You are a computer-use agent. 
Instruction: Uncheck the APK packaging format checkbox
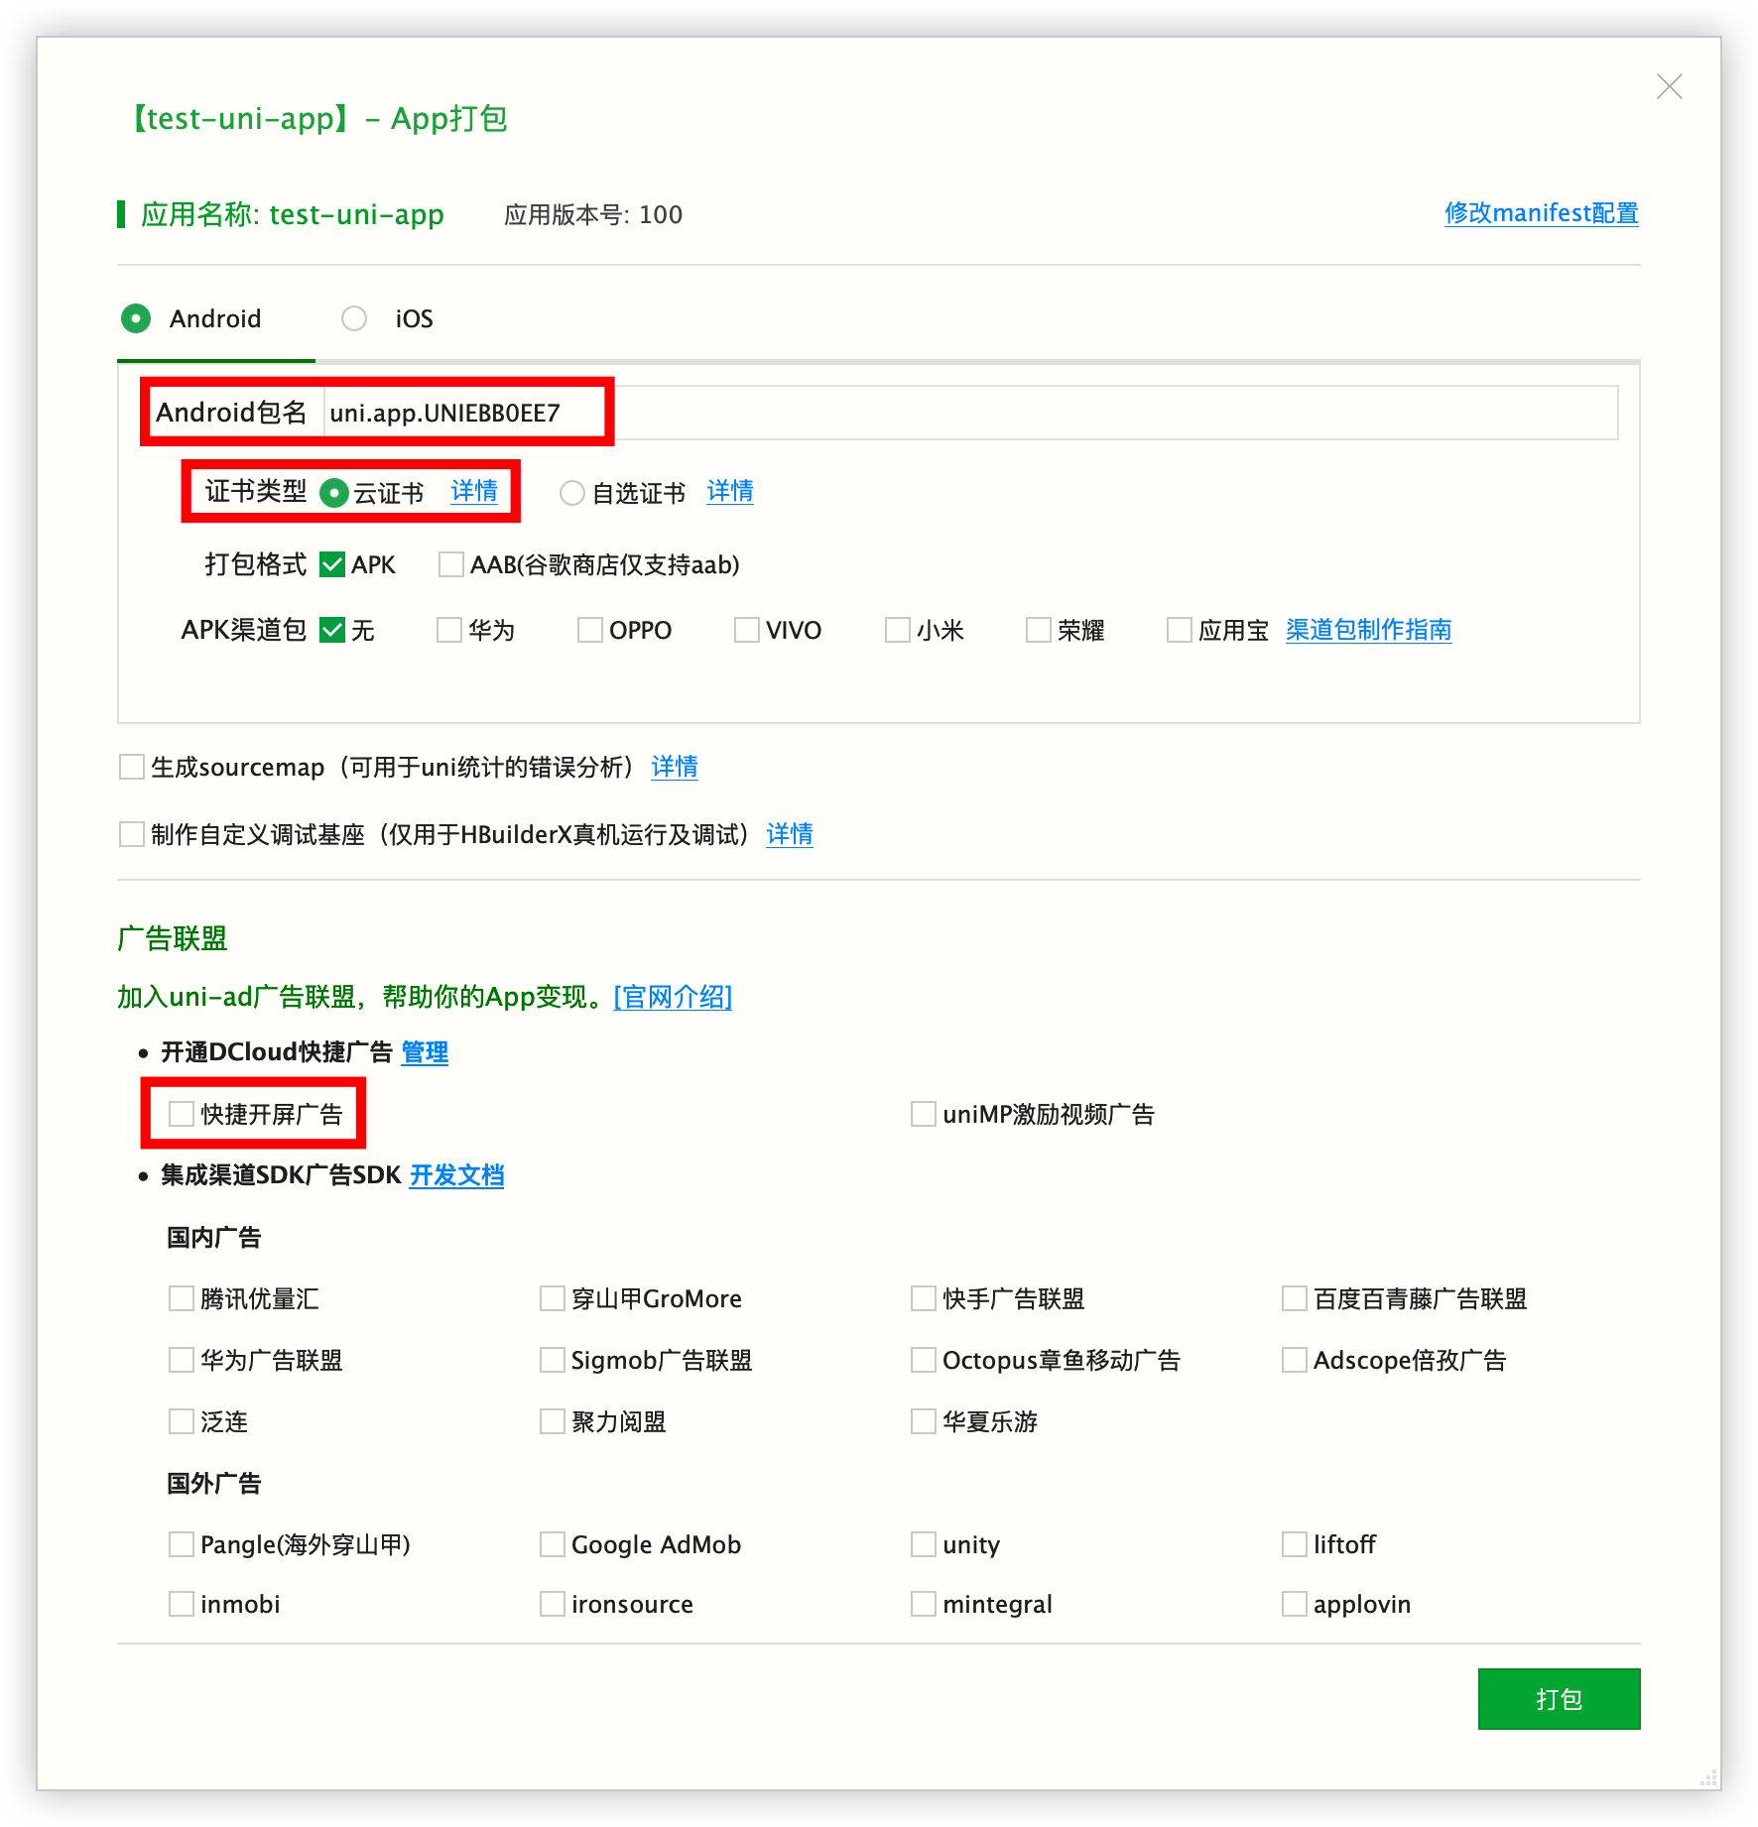tap(332, 564)
